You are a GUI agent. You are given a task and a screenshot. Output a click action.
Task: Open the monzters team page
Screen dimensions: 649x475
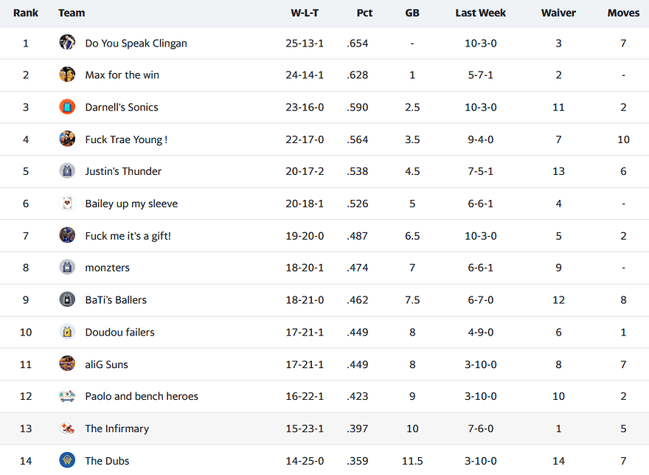[x=107, y=268]
